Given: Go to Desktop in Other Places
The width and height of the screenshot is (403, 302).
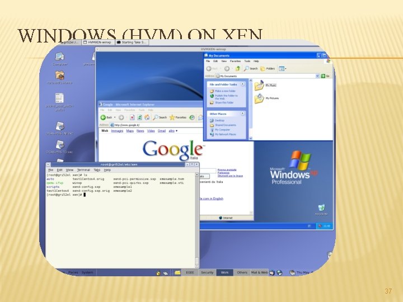Looking at the screenshot, I should pyautogui.click(x=217, y=120).
